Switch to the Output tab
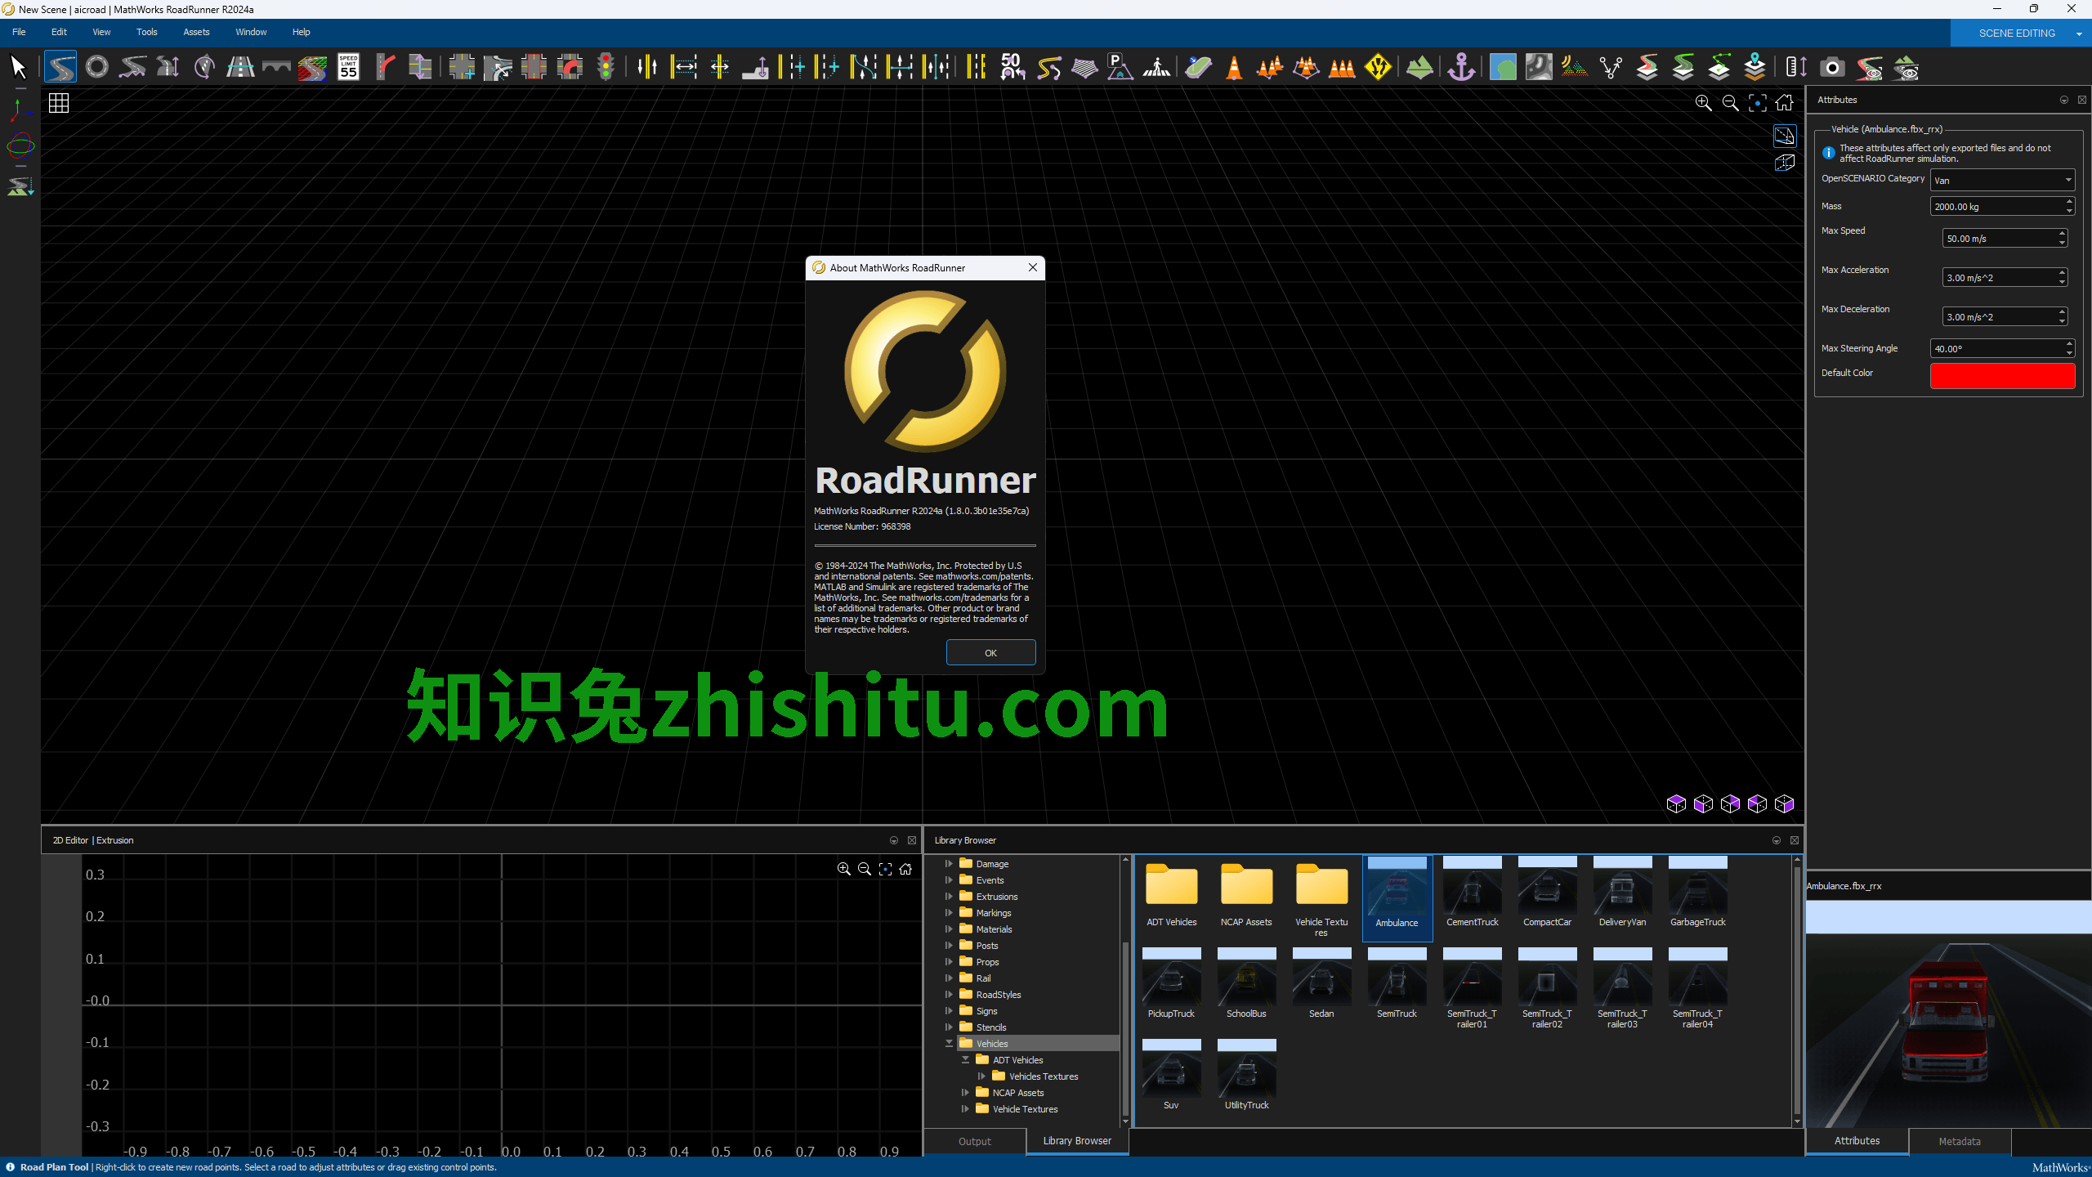The image size is (2092, 1177). pos(975,1141)
